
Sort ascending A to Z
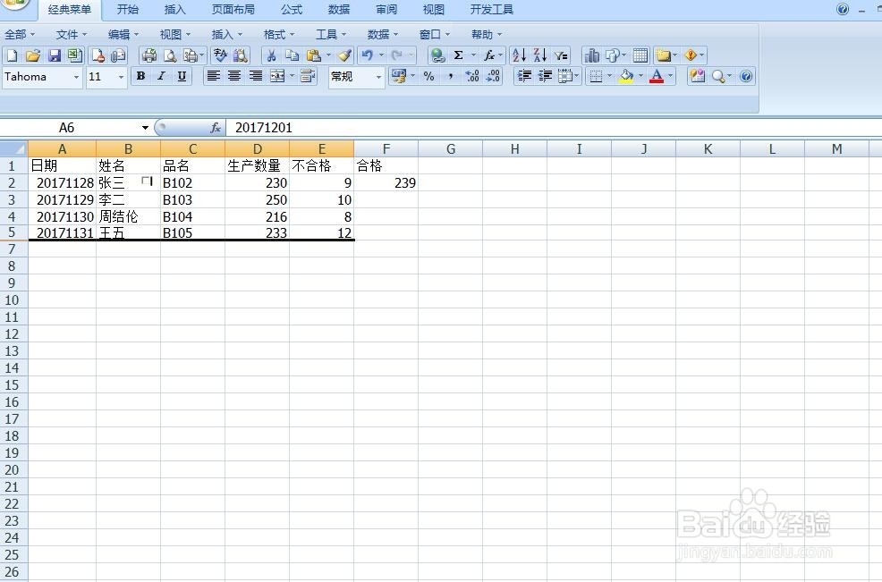(x=519, y=55)
